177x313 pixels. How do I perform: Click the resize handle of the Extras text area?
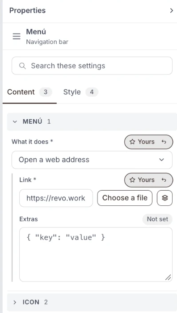168,277
